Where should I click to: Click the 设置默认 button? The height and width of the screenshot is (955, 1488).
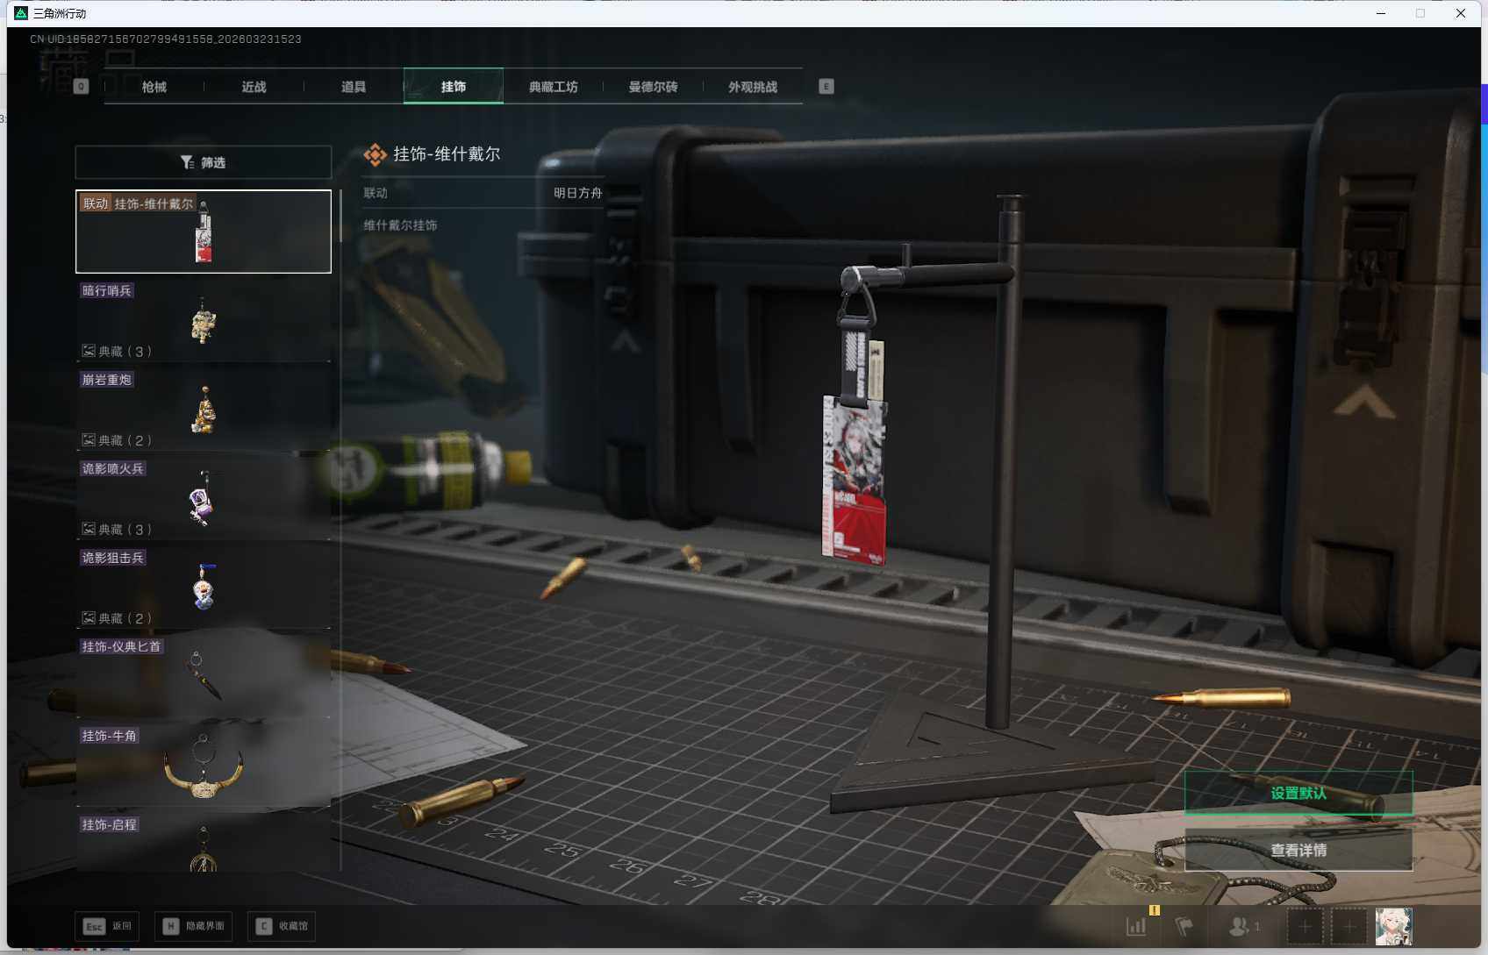[1298, 792]
